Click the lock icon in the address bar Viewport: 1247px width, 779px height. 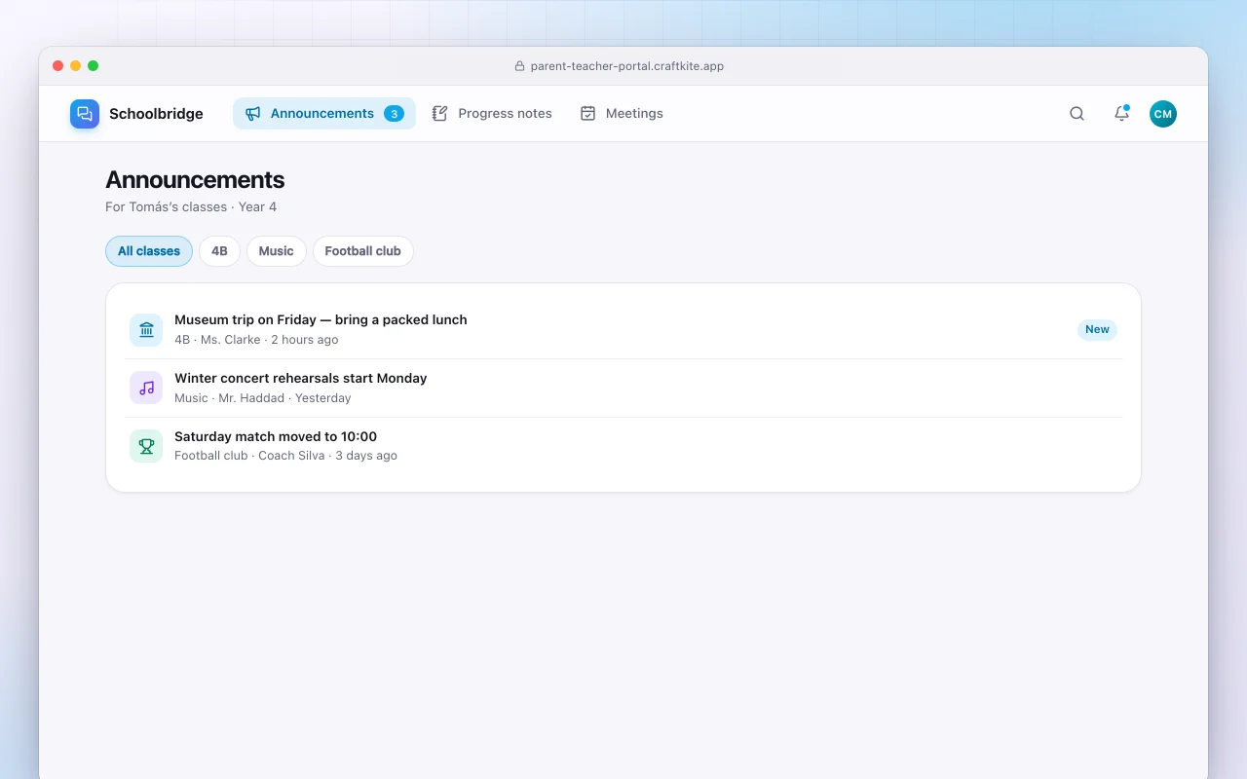(519, 66)
